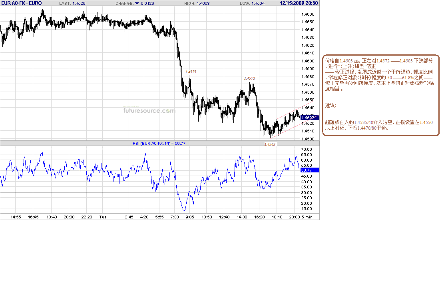442x286 pixels.
Task: Click RSI axis label 30.00
Action: 307,192
